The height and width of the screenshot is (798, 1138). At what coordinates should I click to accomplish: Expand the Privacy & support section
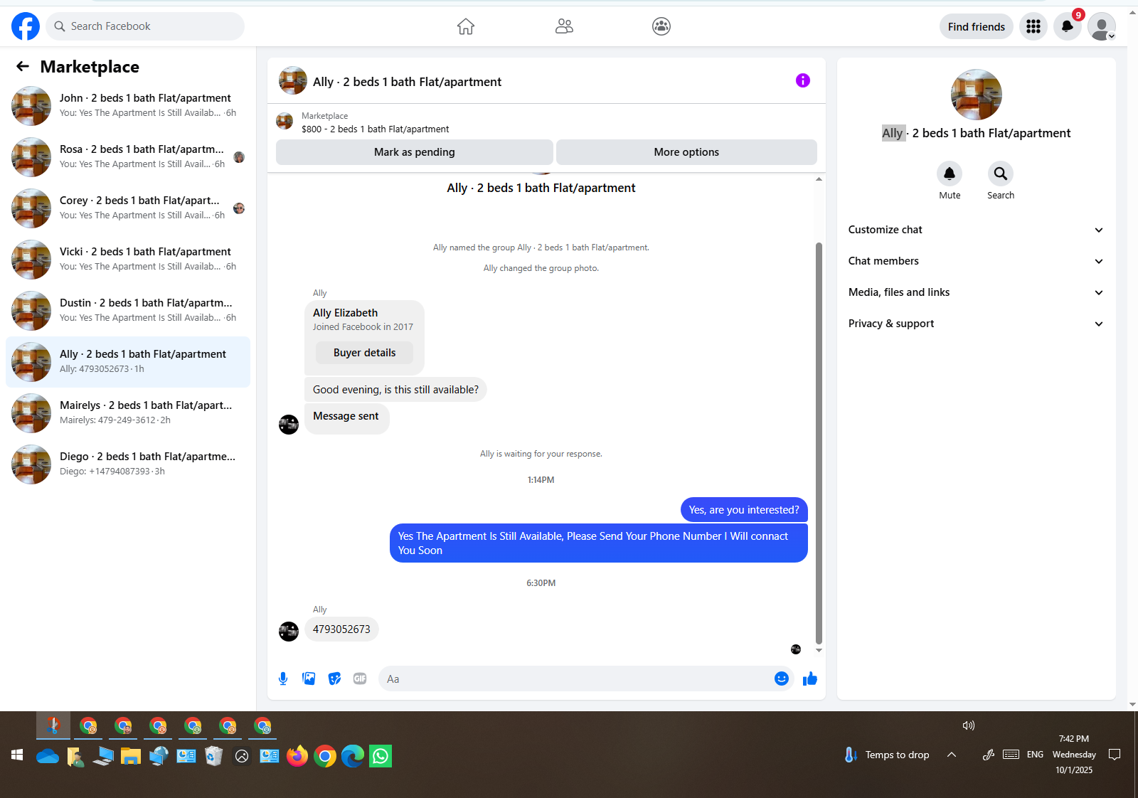pyautogui.click(x=976, y=324)
